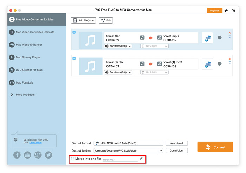Viewport: 246px width, 173px height.
Task: Open the YouTube icon
Action: 27,155
